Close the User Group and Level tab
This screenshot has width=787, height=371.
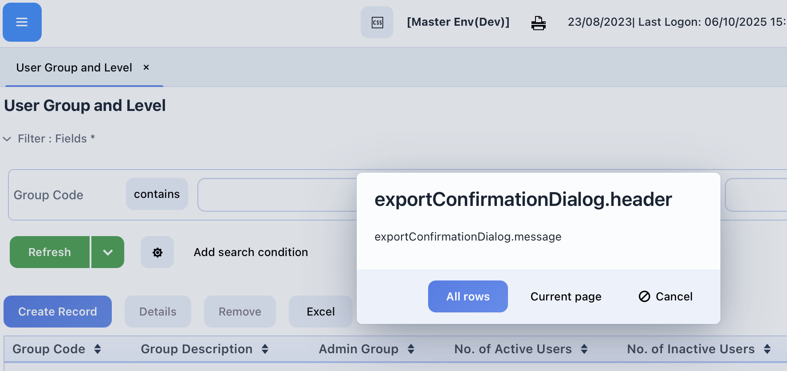tap(146, 67)
